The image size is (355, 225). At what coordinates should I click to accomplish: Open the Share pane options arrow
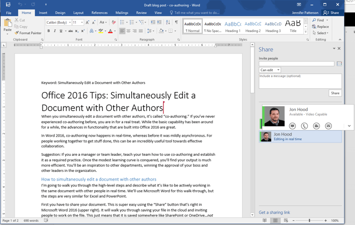(x=334, y=48)
